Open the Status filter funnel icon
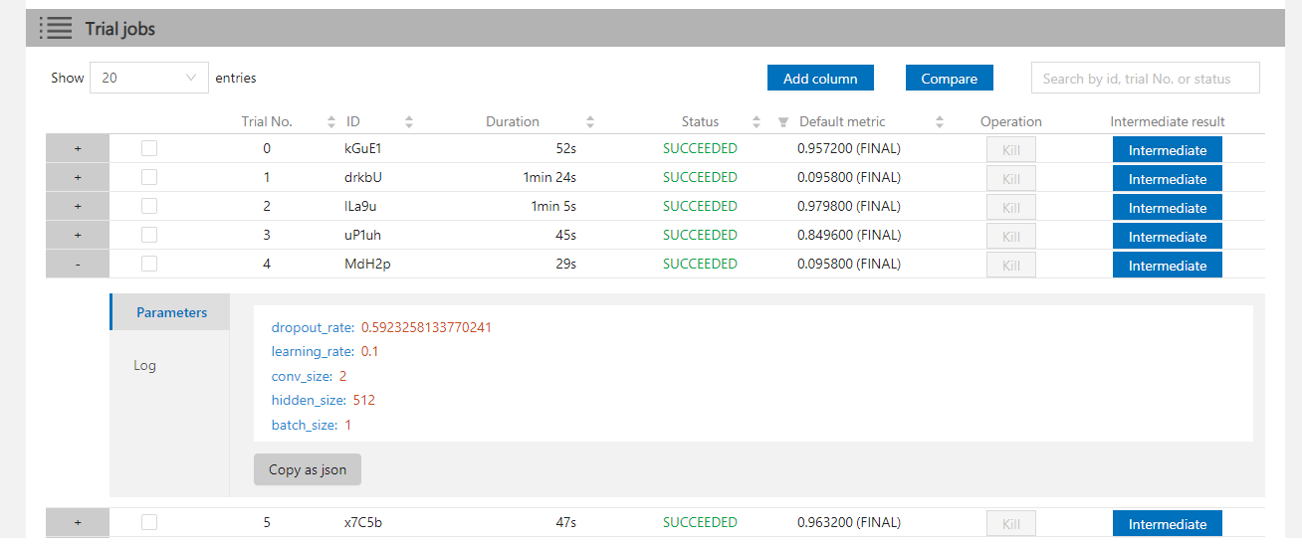The image size is (1302, 546). 783,122
